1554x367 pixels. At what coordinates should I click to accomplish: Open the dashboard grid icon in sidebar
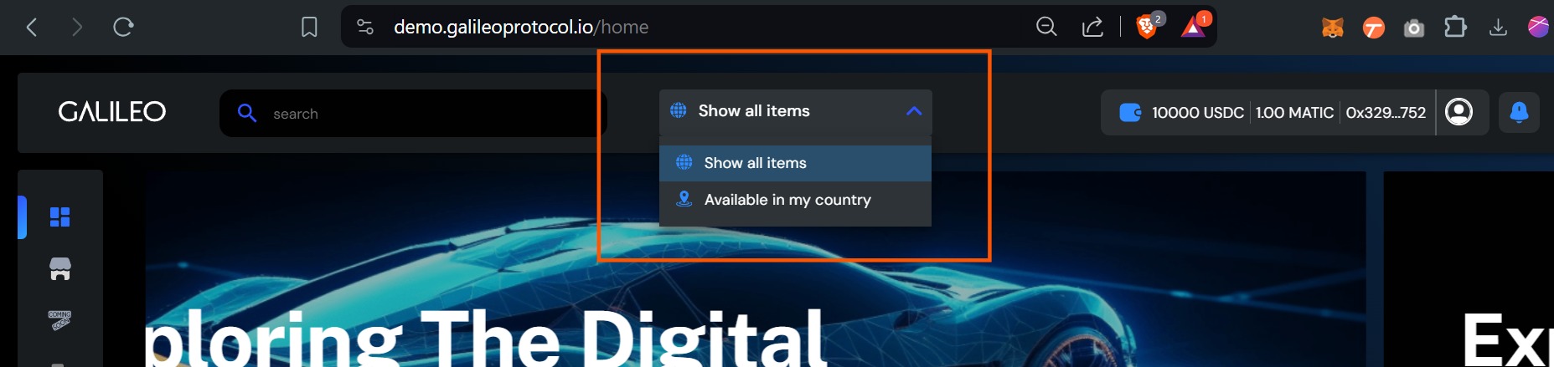(60, 217)
